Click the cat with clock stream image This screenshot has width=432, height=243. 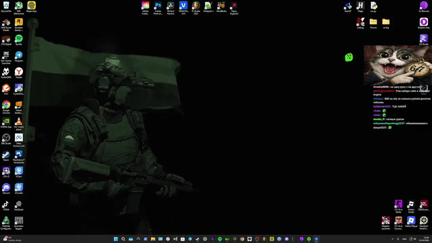pos(398,65)
